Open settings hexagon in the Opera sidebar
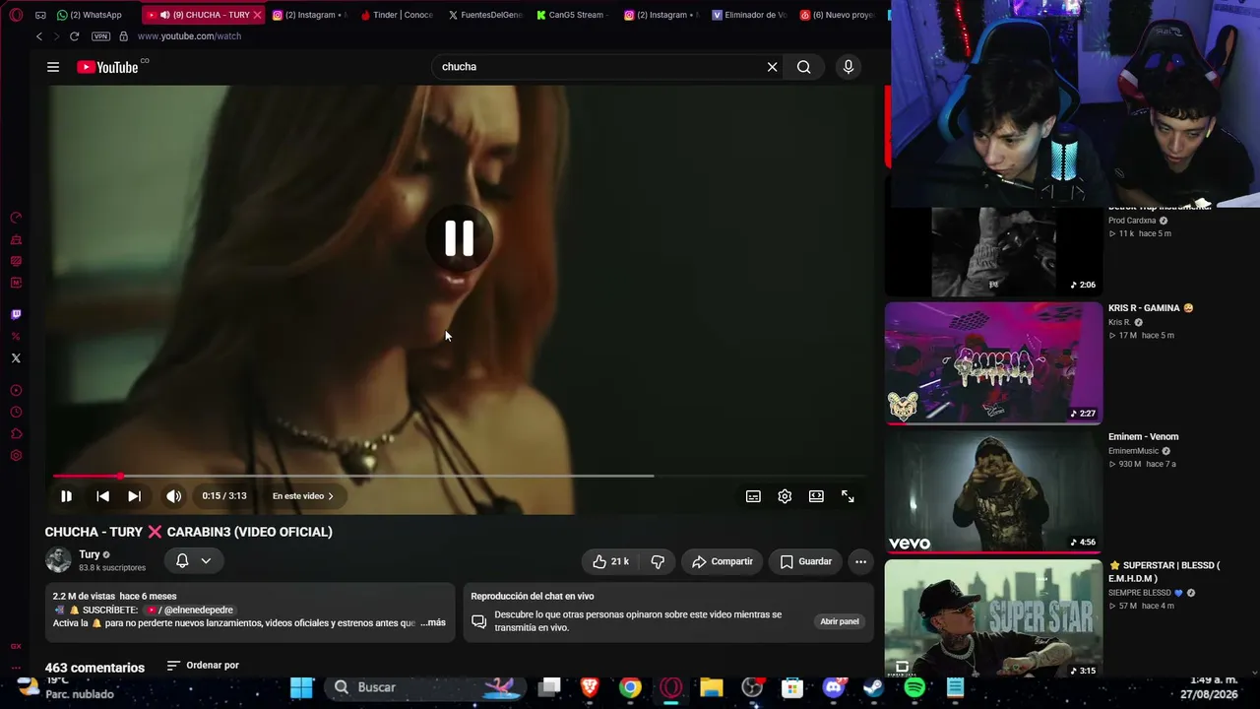This screenshot has height=709, width=1260. pos(16,456)
